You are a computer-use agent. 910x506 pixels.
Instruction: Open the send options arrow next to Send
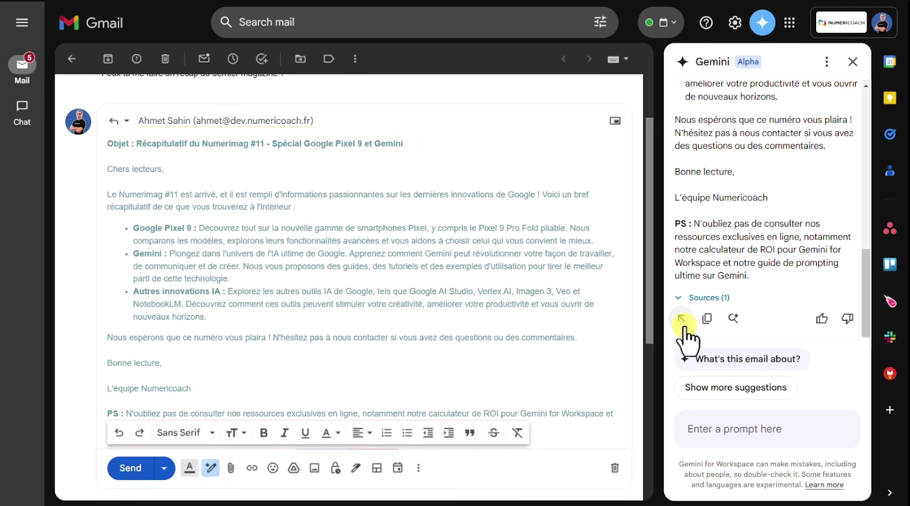click(164, 468)
